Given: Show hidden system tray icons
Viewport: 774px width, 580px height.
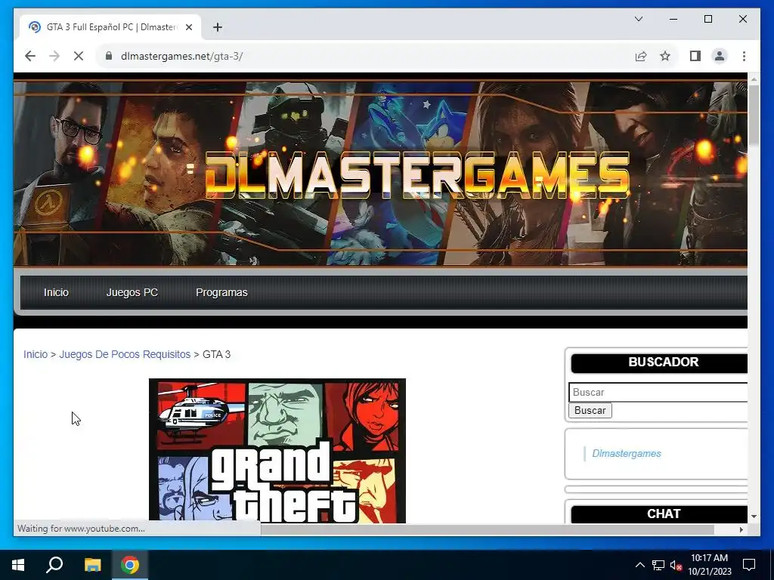Looking at the screenshot, I should 639,565.
